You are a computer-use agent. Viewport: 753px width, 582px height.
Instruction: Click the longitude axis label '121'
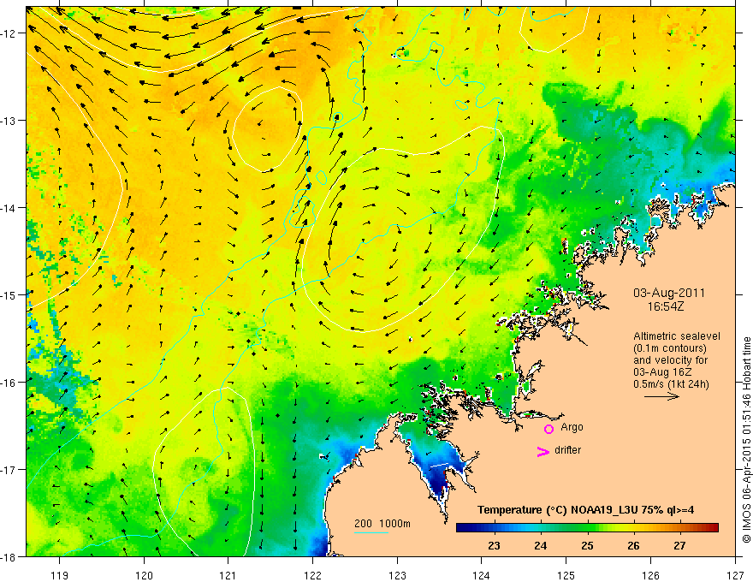(x=228, y=576)
